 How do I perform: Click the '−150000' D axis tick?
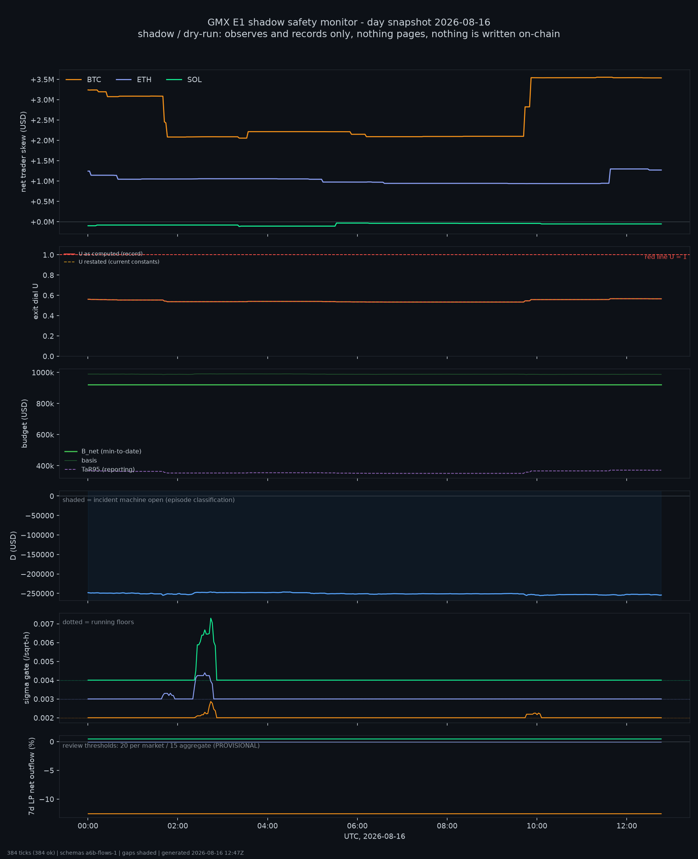tap(38, 555)
